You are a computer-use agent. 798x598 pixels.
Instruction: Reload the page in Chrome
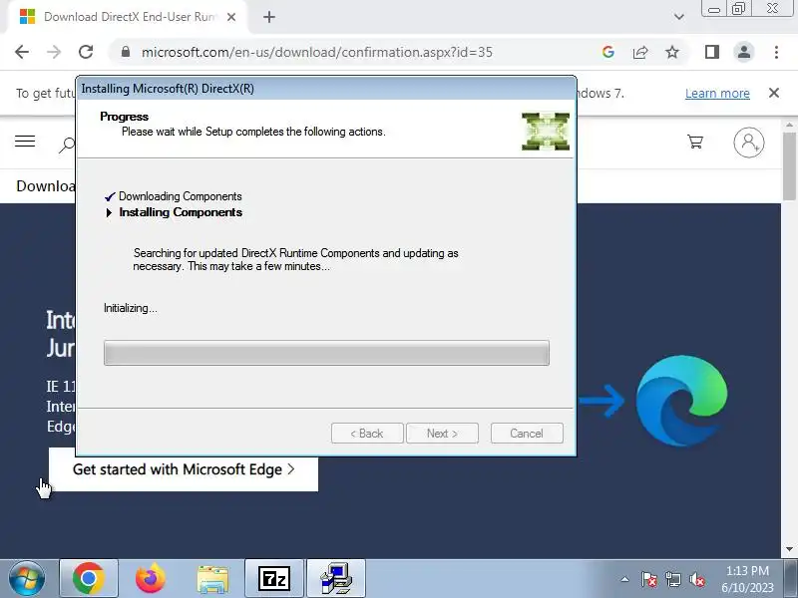[86, 52]
